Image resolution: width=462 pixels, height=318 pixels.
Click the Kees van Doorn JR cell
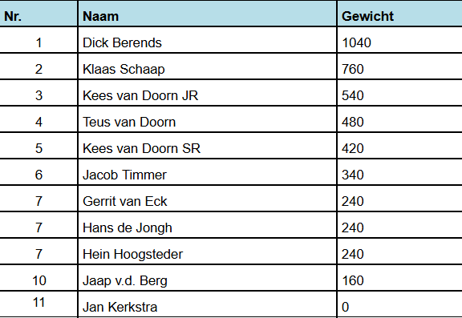coord(208,93)
